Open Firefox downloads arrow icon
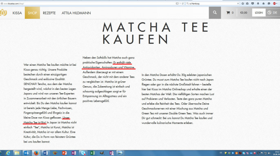280x156 pixels. click(x=258, y=3)
